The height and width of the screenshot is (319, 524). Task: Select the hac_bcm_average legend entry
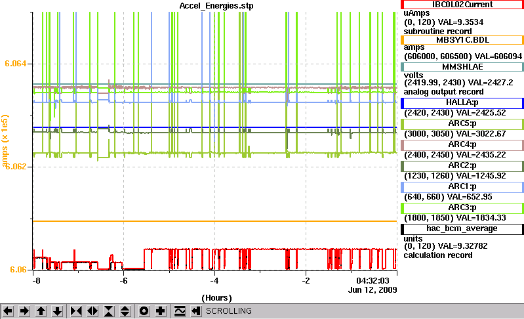pyautogui.click(x=462, y=229)
